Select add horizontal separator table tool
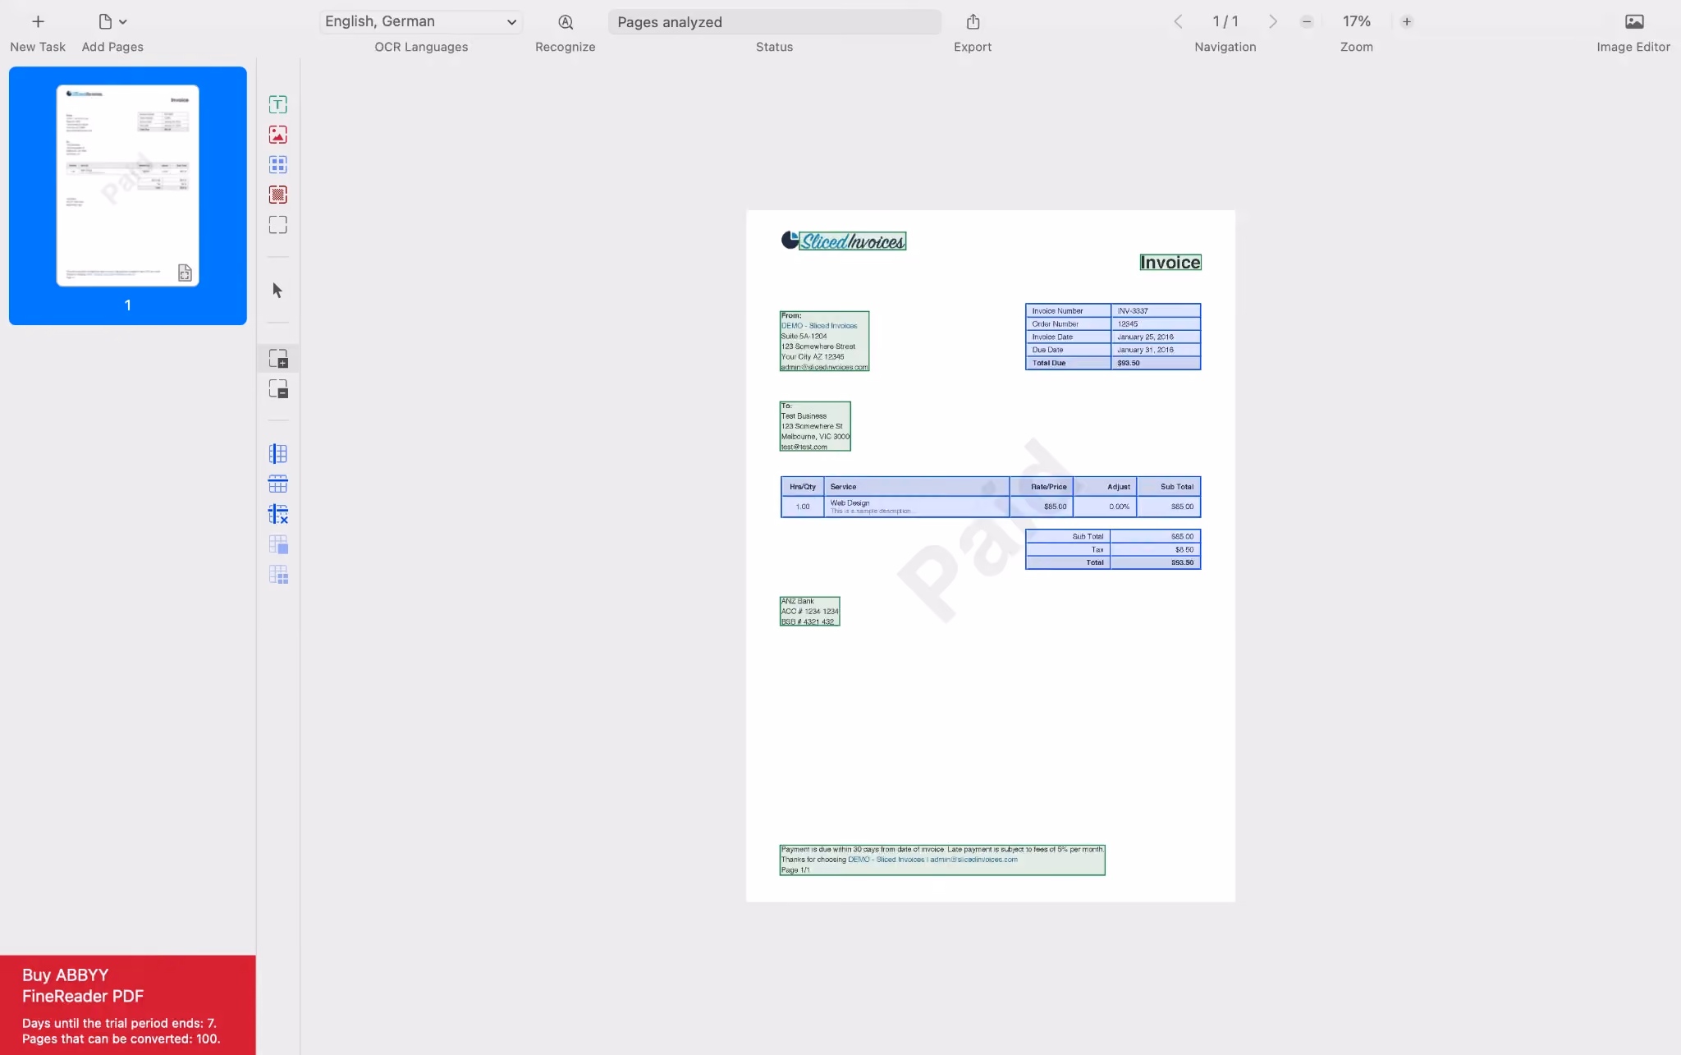This screenshot has width=1681, height=1055. 278,484
